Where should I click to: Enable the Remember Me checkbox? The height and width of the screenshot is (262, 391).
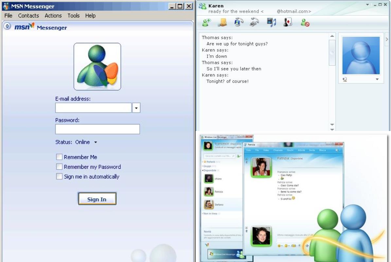[59, 157]
